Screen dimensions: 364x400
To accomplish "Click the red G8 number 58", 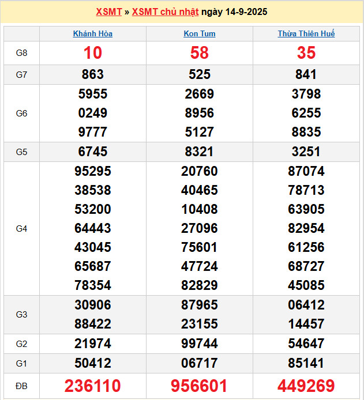I will (x=200, y=53).
